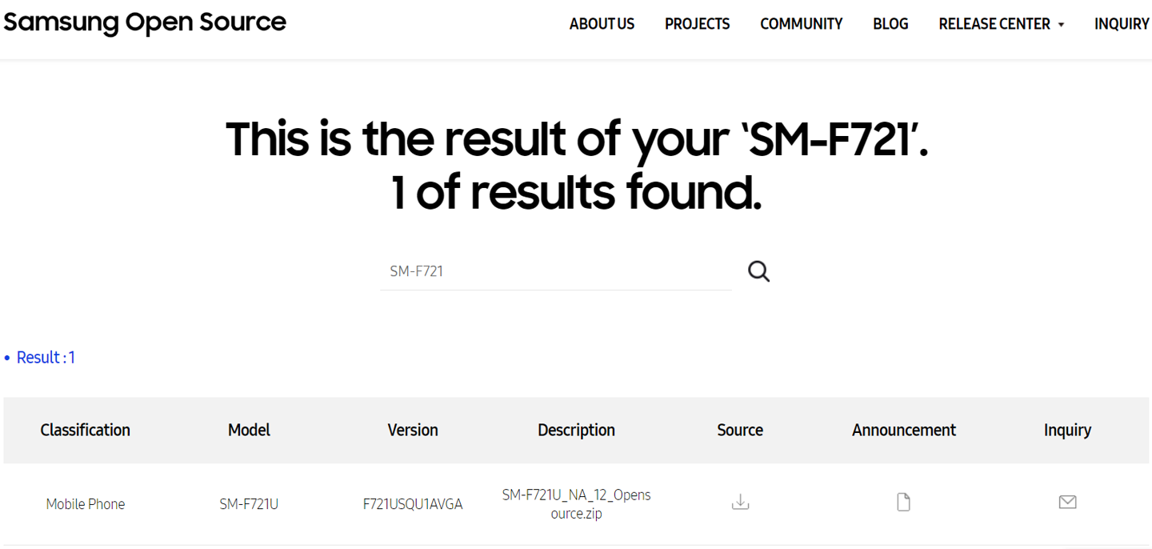The height and width of the screenshot is (549, 1152).
Task: Click the Source column header
Action: click(740, 430)
